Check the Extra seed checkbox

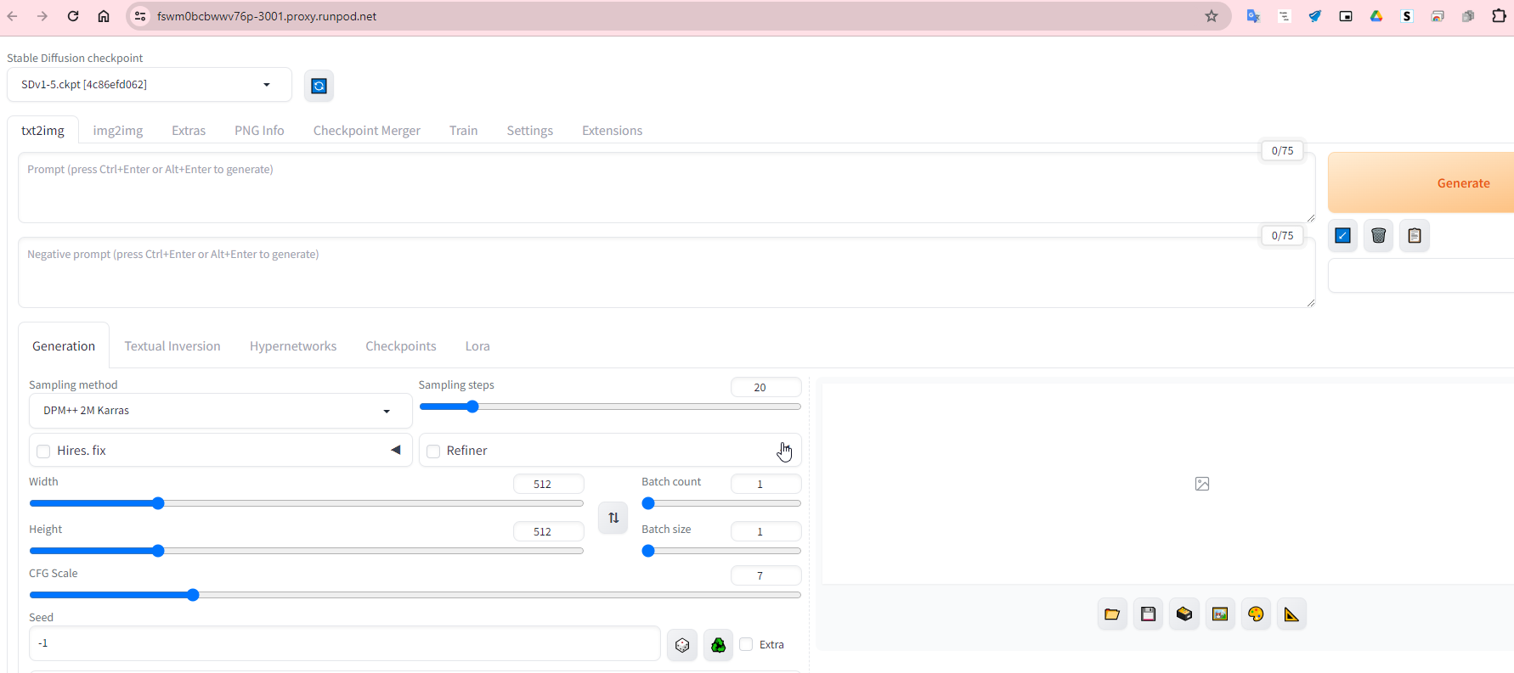pos(746,644)
